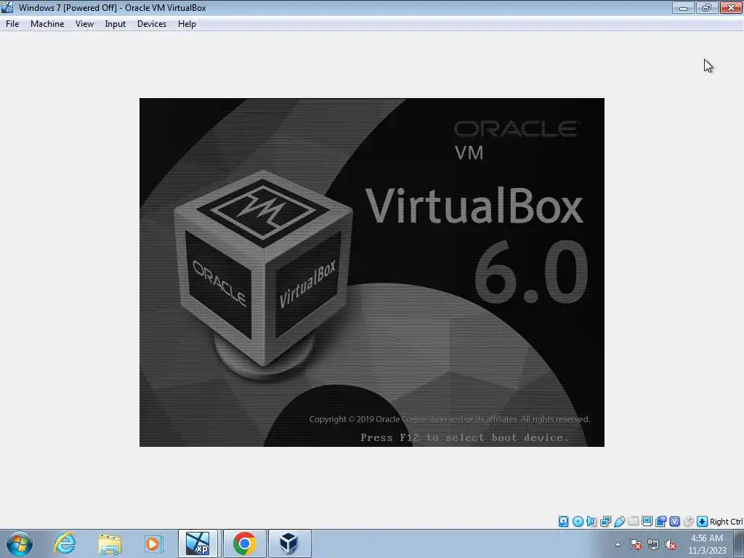Minimize the VirtualBox VM window
Screen dimensions: 744x558
point(683,7)
